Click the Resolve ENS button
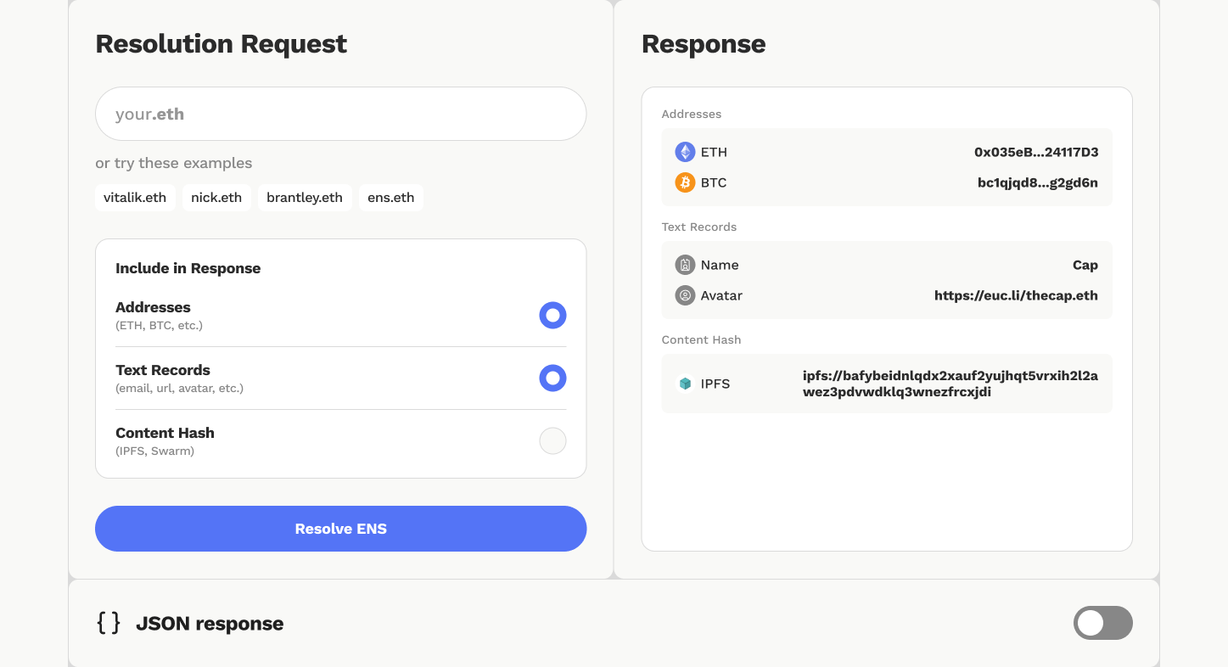The height and width of the screenshot is (667, 1228). pos(340,528)
